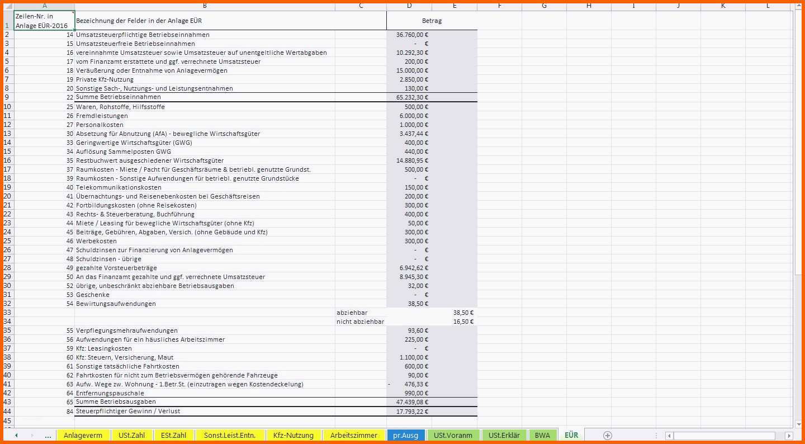Switch to the USt.Voranm sheet tab
Viewport: 805px width, 444px height.
point(453,435)
